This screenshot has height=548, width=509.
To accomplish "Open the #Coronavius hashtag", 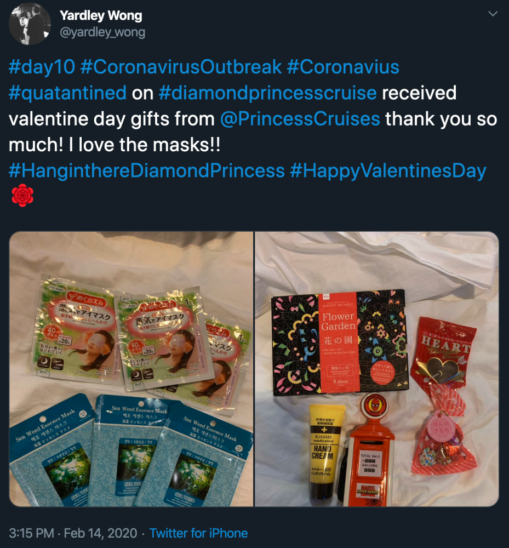I will pos(343,67).
